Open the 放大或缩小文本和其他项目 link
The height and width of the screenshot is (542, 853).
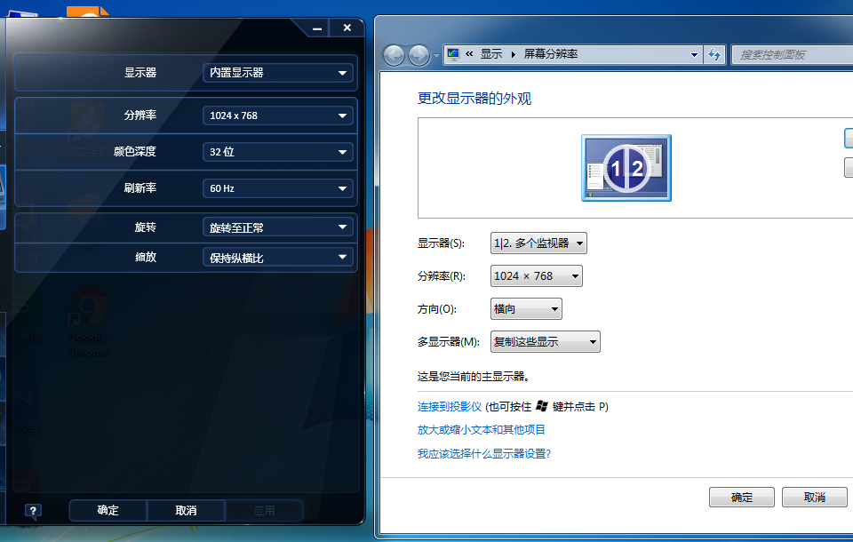[x=482, y=430]
